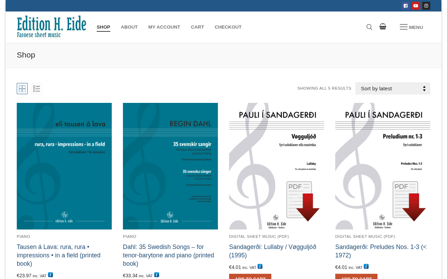Image resolution: width=447 pixels, height=279 pixels.
Task: Click the search magnifier icon
Action: [x=369, y=27]
